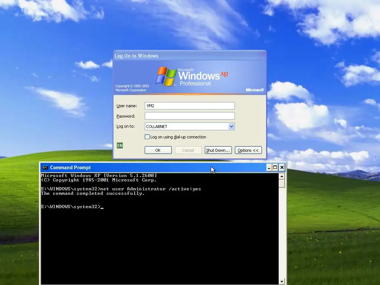Focus the empty Password field
The height and width of the screenshot is (285, 380).
pyautogui.click(x=190, y=116)
